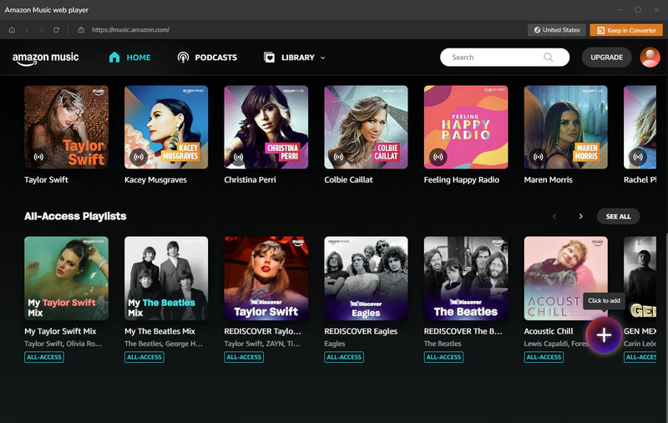
Task: Reload the page with refresh icon
Action: point(56,30)
